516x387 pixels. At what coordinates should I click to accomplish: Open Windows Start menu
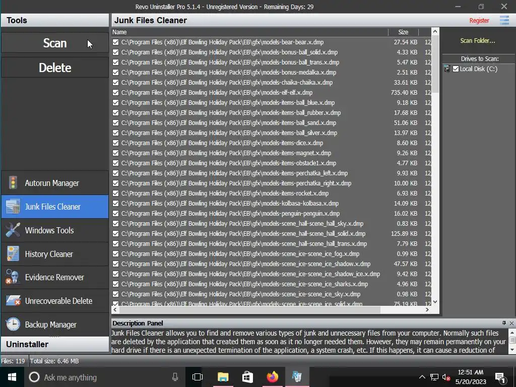point(12,377)
